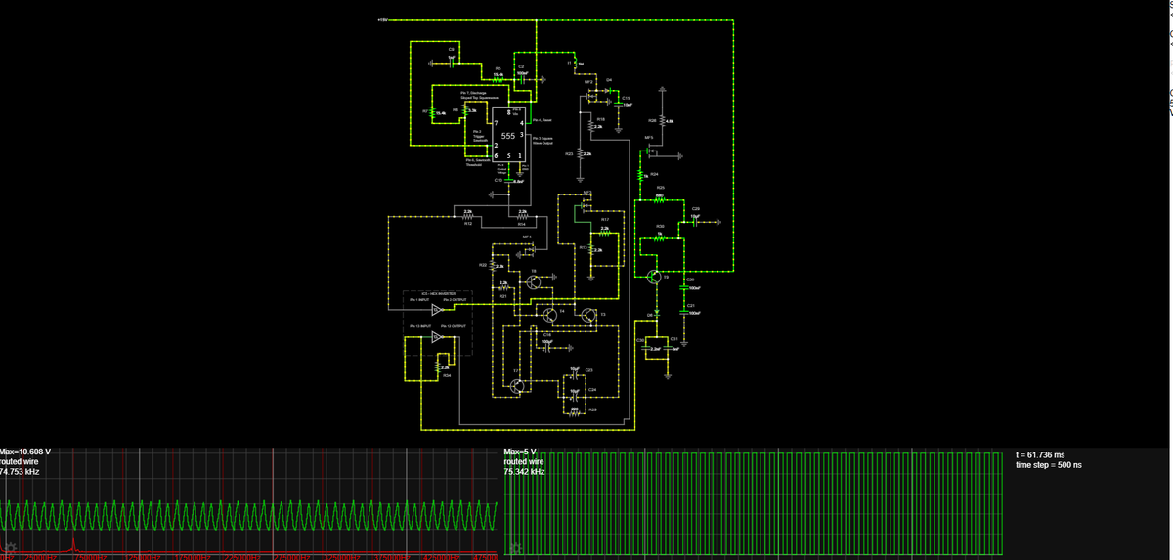
Task: Click the 'Max=5 V' scope reading
Action: pos(521,452)
